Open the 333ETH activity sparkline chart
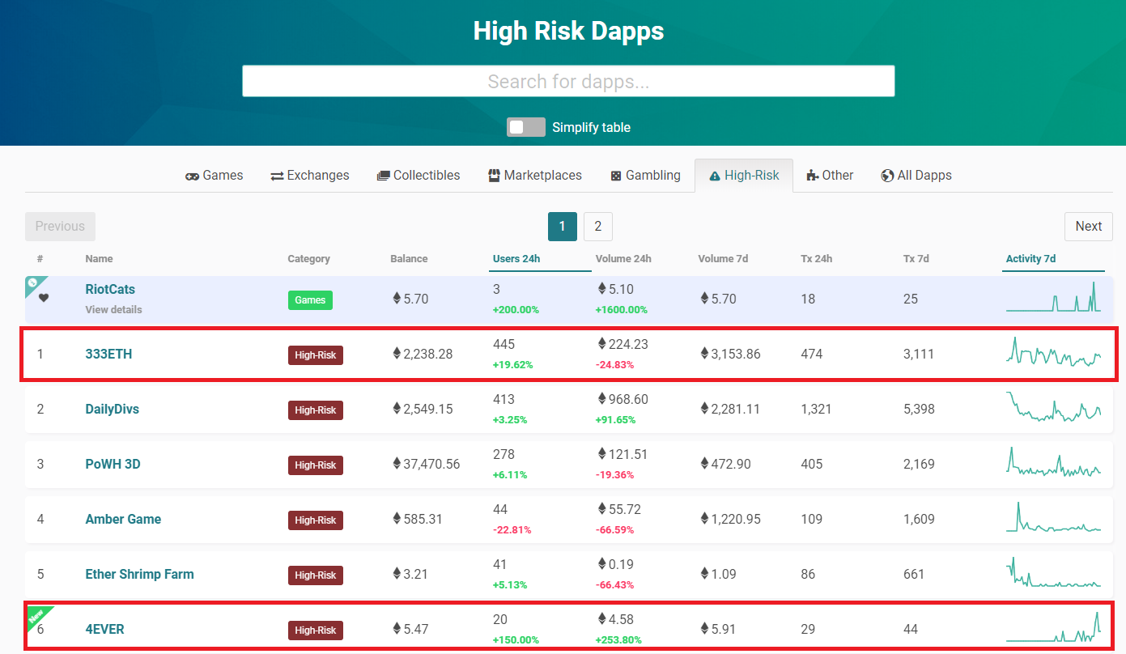This screenshot has height=654, width=1126. pyautogui.click(x=1054, y=354)
